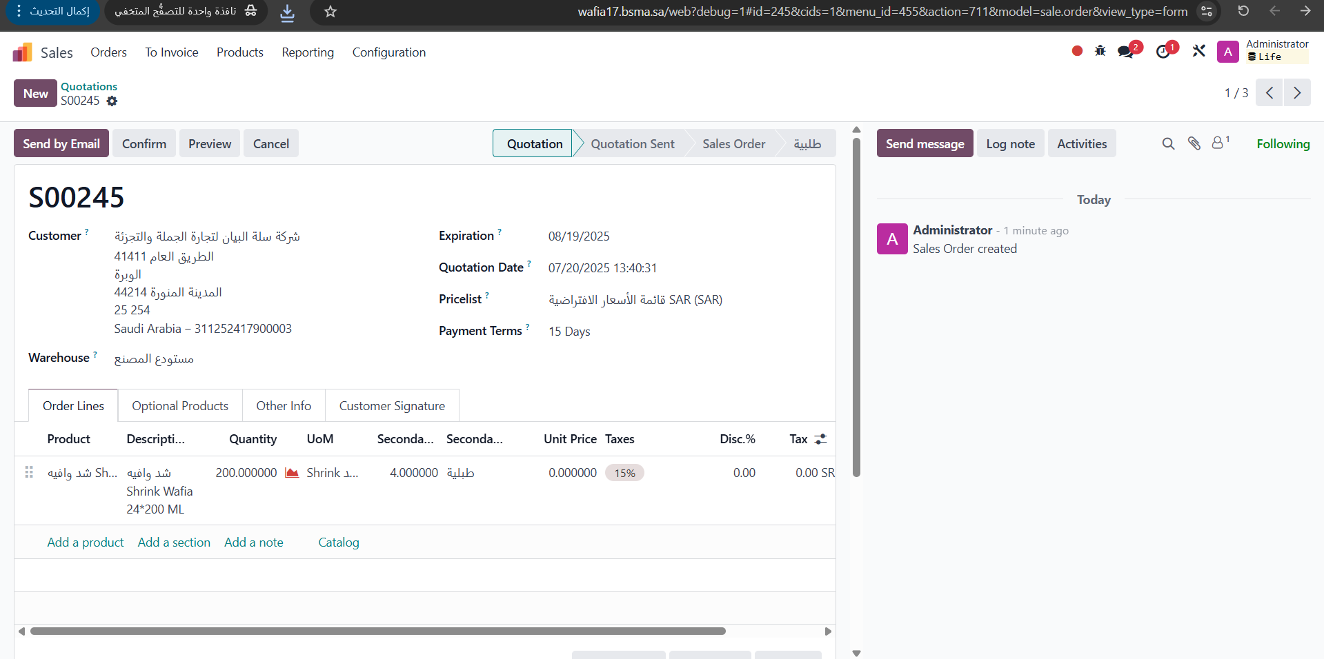Open the conversations chat icon
The image size is (1324, 659).
(1125, 52)
